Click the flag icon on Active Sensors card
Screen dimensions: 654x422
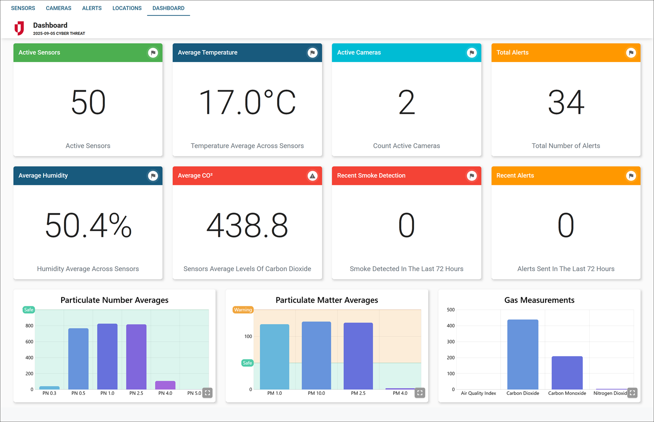[153, 53]
